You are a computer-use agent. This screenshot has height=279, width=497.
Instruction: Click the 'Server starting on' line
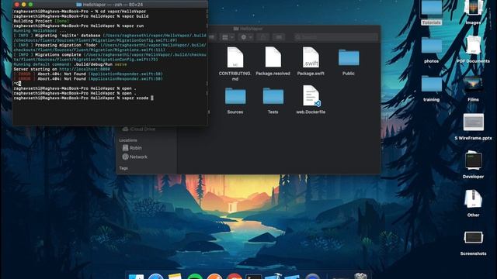coord(62,69)
